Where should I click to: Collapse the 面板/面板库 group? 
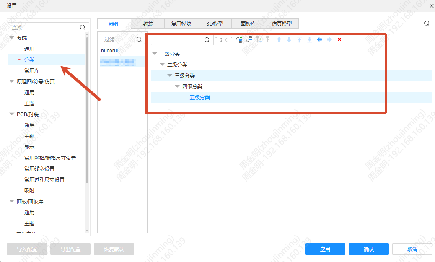12,201
